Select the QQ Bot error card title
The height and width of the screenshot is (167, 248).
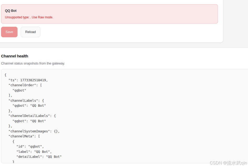(x=11, y=10)
